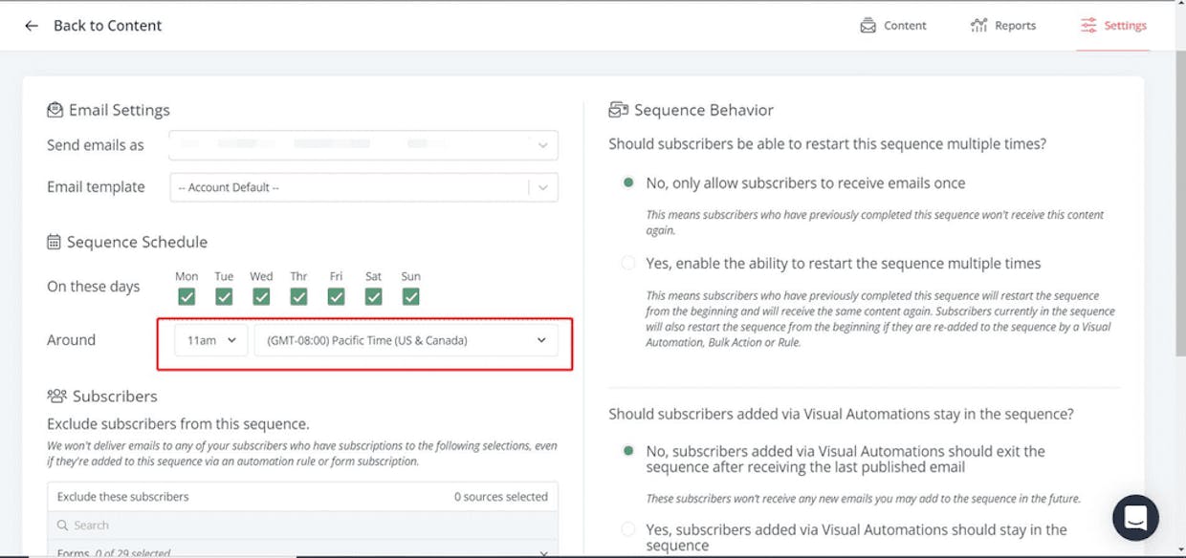Viewport: 1186px width, 558px height.
Task: Click the Subscribers people icon
Action: [x=56, y=396]
